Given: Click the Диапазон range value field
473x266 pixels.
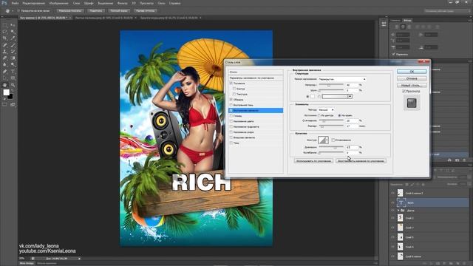Looking at the screenshot, I should 352,147.
